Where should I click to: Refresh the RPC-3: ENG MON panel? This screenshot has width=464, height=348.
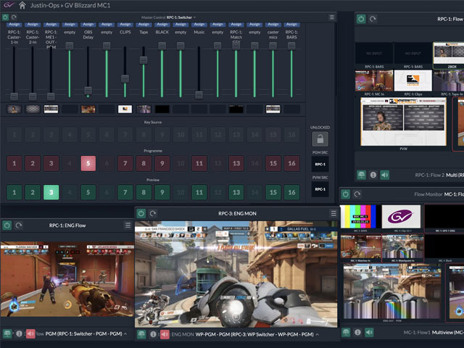click(153, 213)
